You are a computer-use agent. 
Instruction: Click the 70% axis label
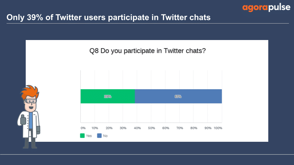point(179,128)
